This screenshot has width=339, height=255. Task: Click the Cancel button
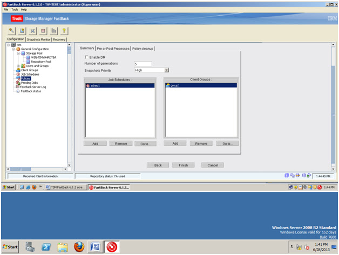tap(213, 165)
